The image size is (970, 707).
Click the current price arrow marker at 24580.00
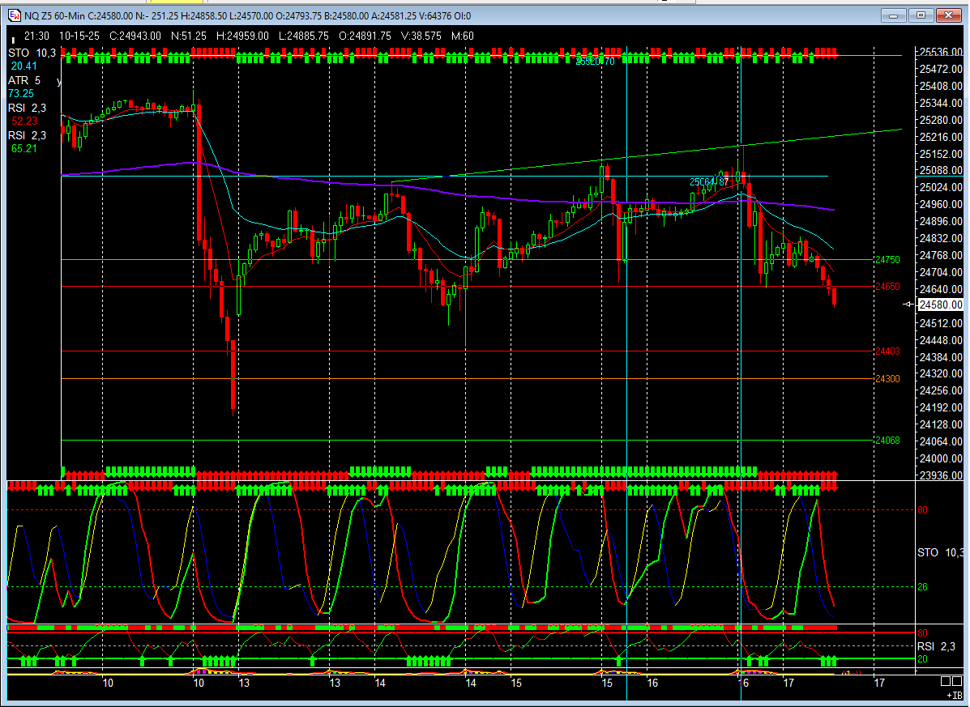[908, 304]
